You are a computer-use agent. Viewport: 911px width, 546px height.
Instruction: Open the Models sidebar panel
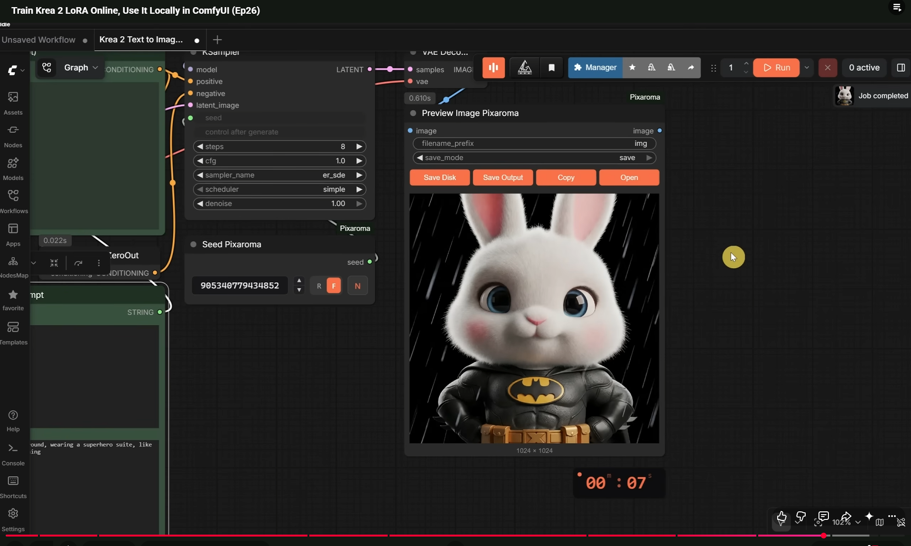click(13, 169)
